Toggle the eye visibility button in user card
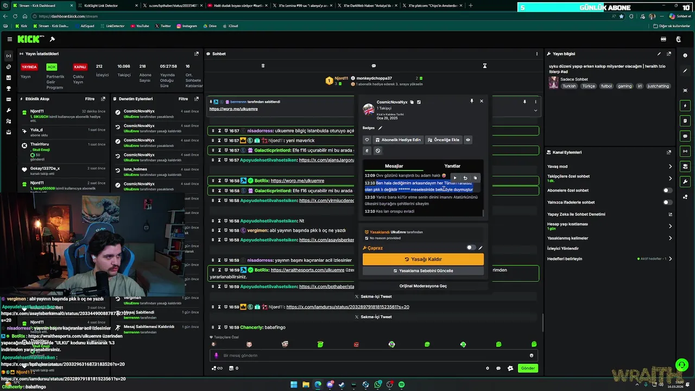Screen dimensions: 695x391 [468, 140]
